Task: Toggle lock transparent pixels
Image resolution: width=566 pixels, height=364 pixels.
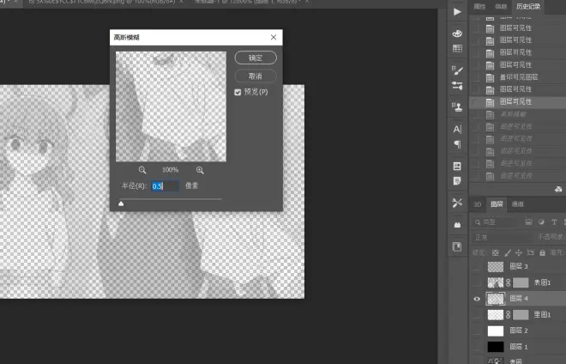Action: coord(496,252)
